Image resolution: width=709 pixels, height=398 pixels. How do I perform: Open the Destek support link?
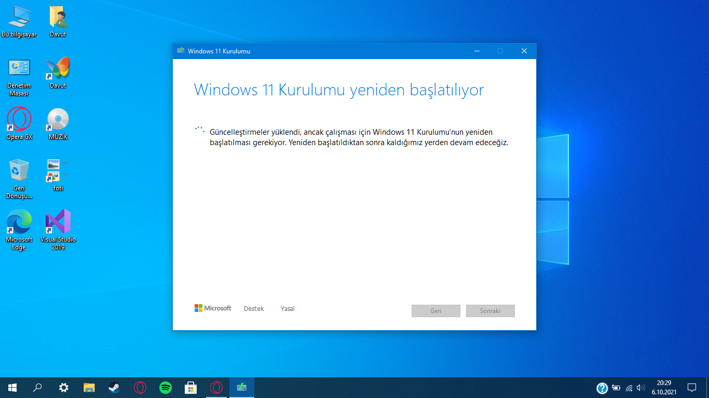(254, 309)
